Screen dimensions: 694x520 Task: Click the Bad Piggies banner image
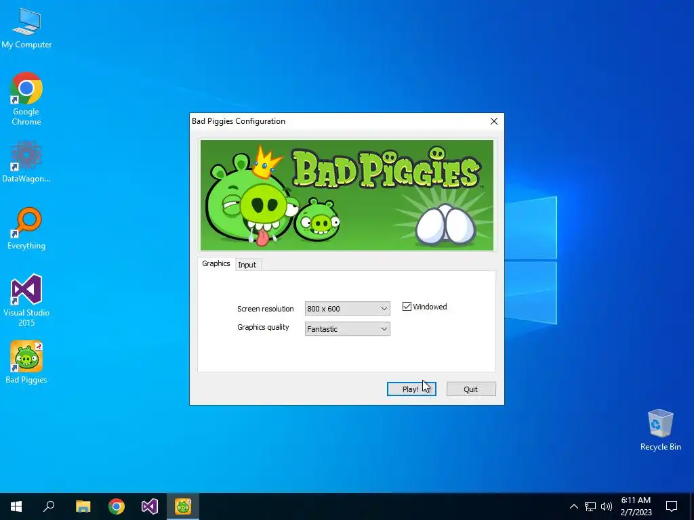[347, 196]
